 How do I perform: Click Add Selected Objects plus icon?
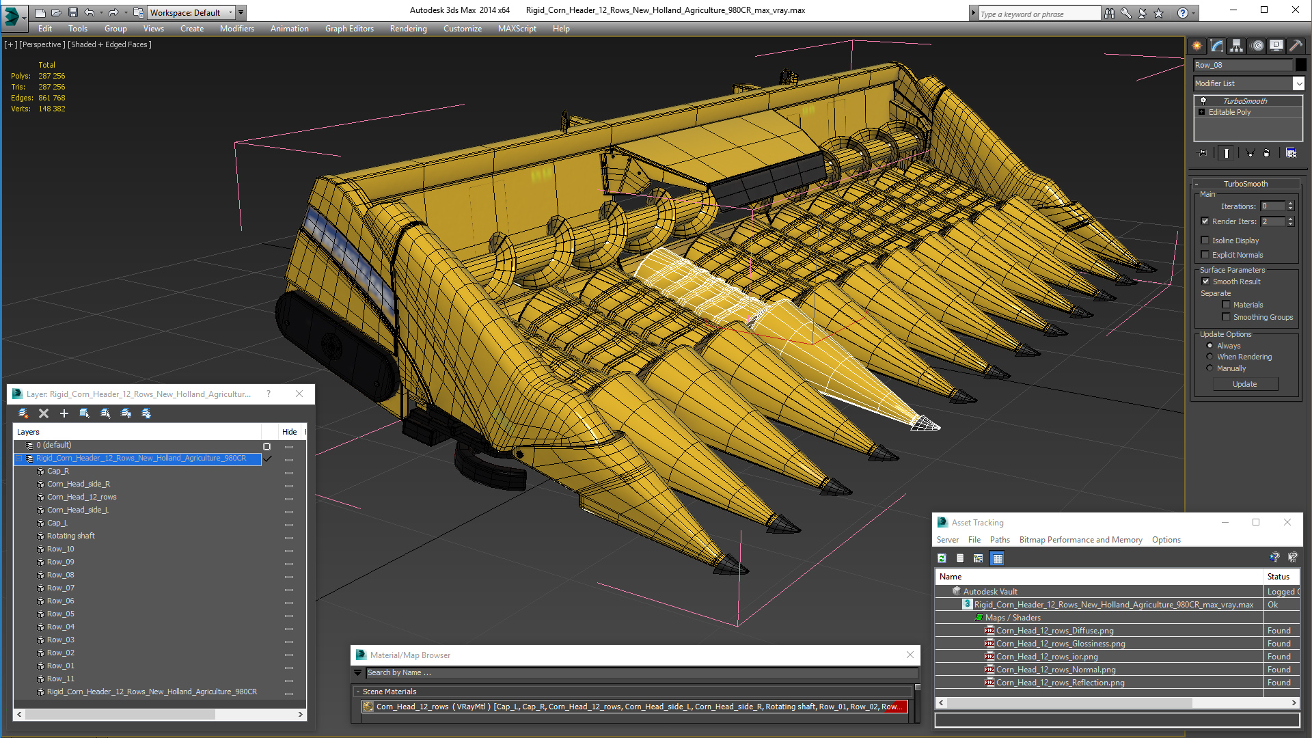tap(64, 413)
